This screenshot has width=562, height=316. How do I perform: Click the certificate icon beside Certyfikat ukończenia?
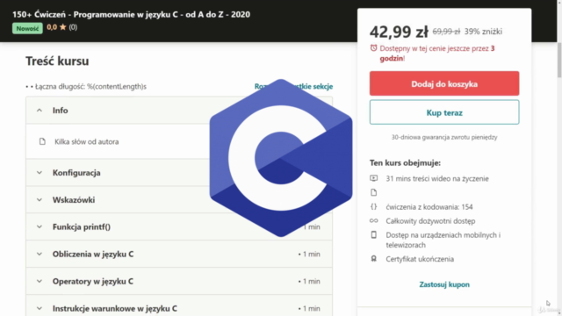373,259
